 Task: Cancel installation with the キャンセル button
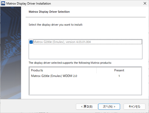pos(135,107)
